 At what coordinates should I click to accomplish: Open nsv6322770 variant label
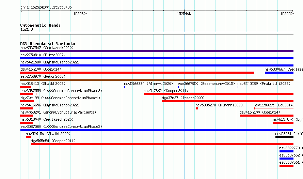pos(291,148)
